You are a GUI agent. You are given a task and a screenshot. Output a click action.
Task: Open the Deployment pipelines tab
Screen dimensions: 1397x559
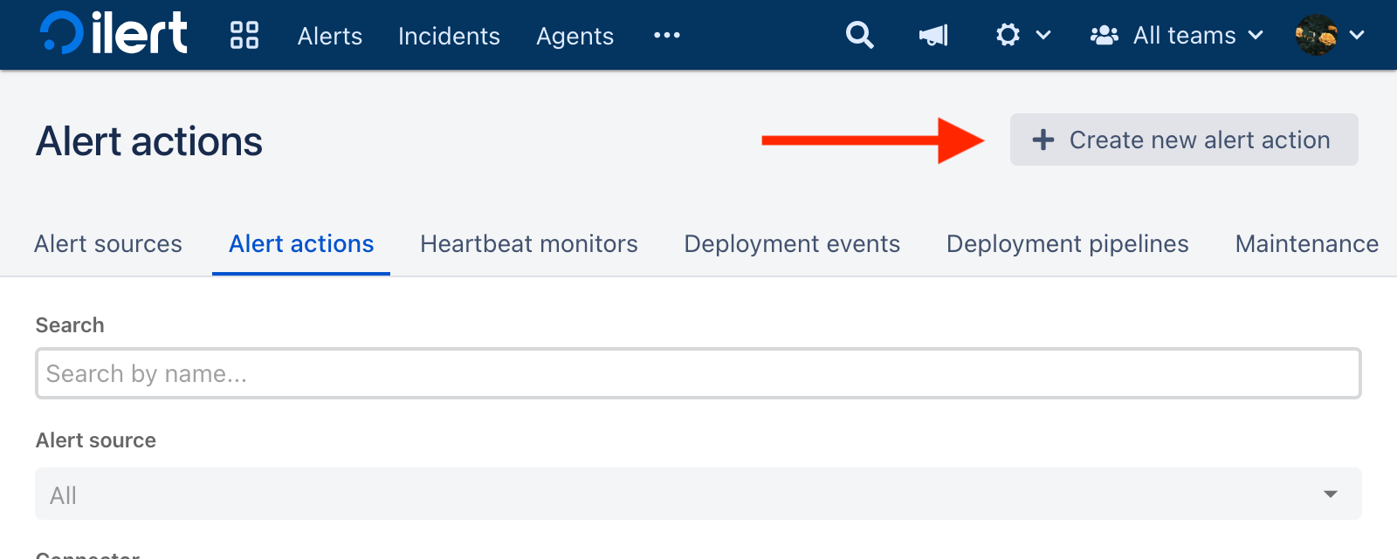coord(1067,244)
